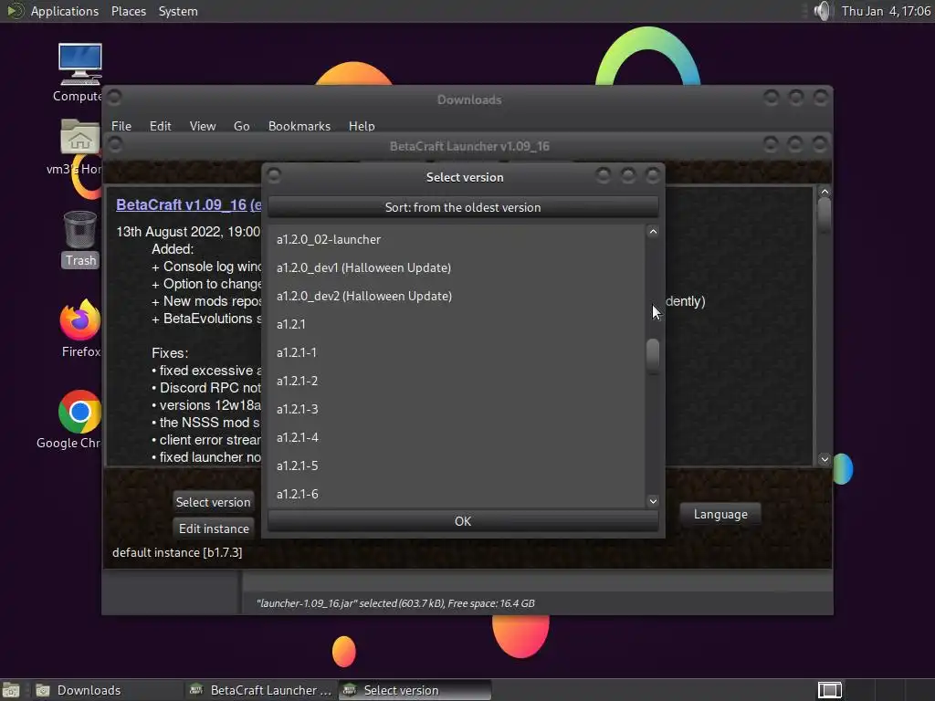
Task: Click the show desktop icon in bottom-left panel
Action: click(x=11, y=690)
